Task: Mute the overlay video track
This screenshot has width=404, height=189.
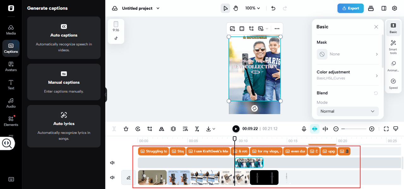Action: click(112, 163)
